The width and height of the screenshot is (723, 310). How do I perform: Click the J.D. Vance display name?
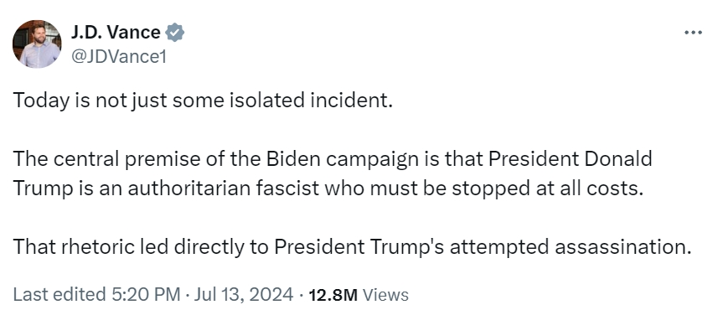(x=116, y=33)
